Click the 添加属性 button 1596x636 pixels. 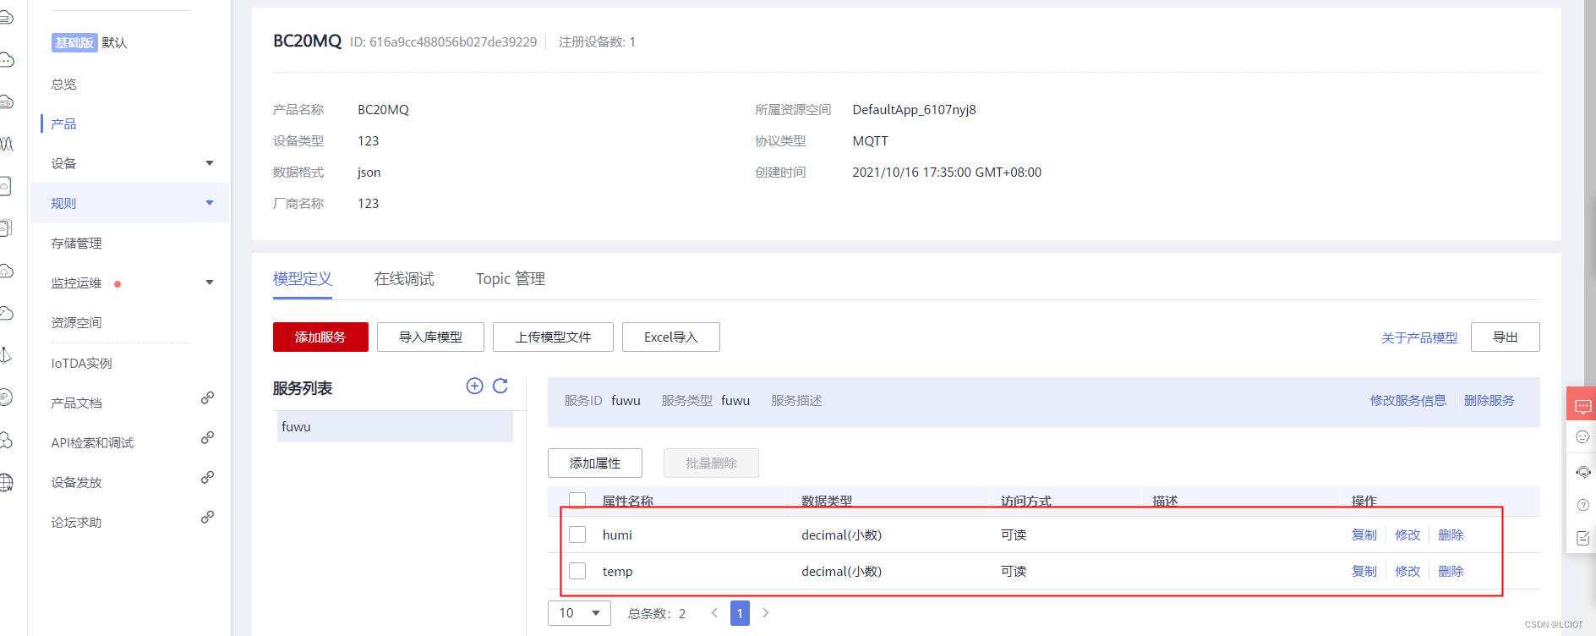tap(595, 463)
